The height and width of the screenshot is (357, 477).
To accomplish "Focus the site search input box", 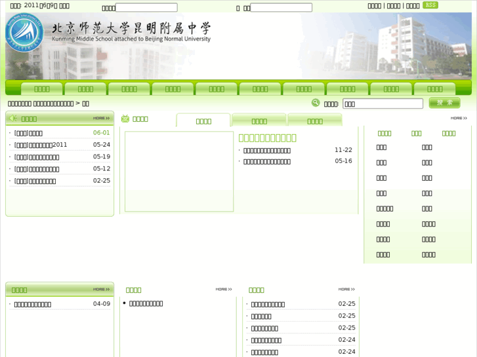I will (383, 103).
